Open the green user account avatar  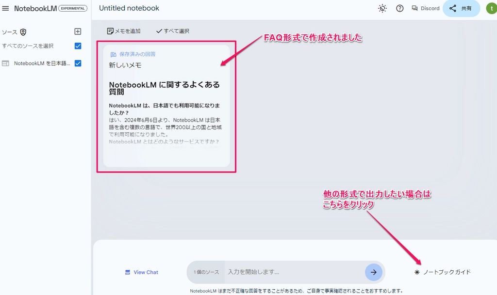pos(492,9)
